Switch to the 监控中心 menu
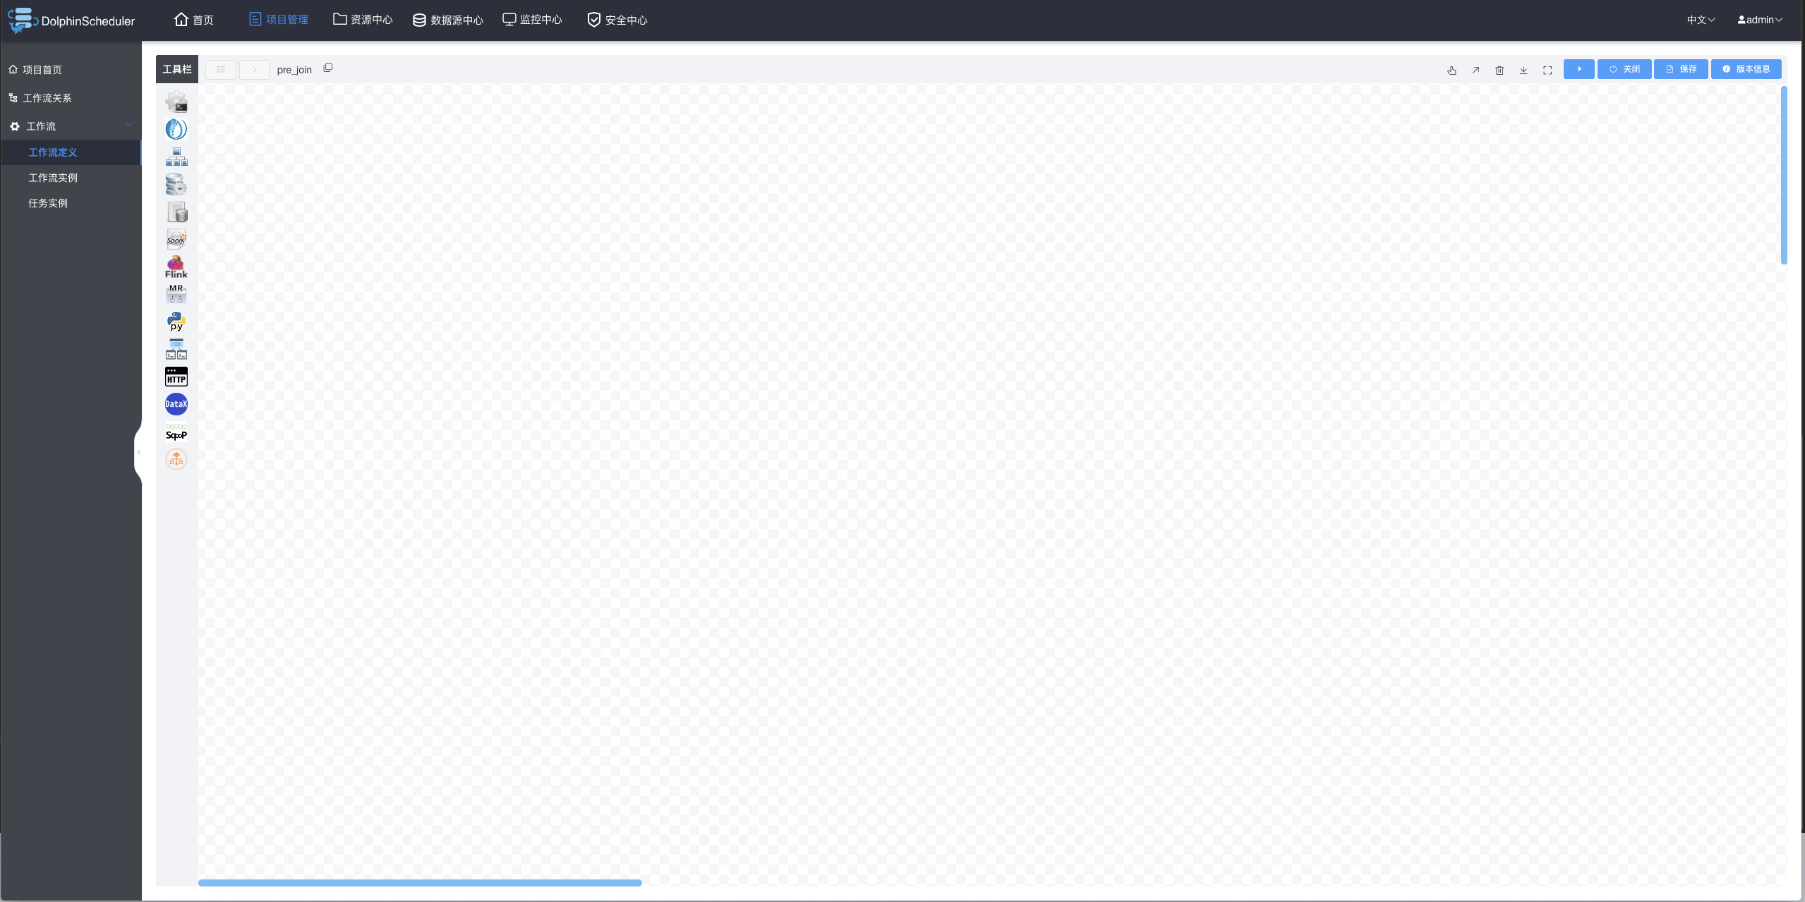 (531, 19)
